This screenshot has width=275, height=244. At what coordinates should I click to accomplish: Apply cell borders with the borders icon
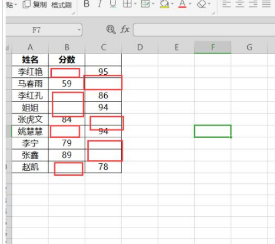(x=127, y=4)
